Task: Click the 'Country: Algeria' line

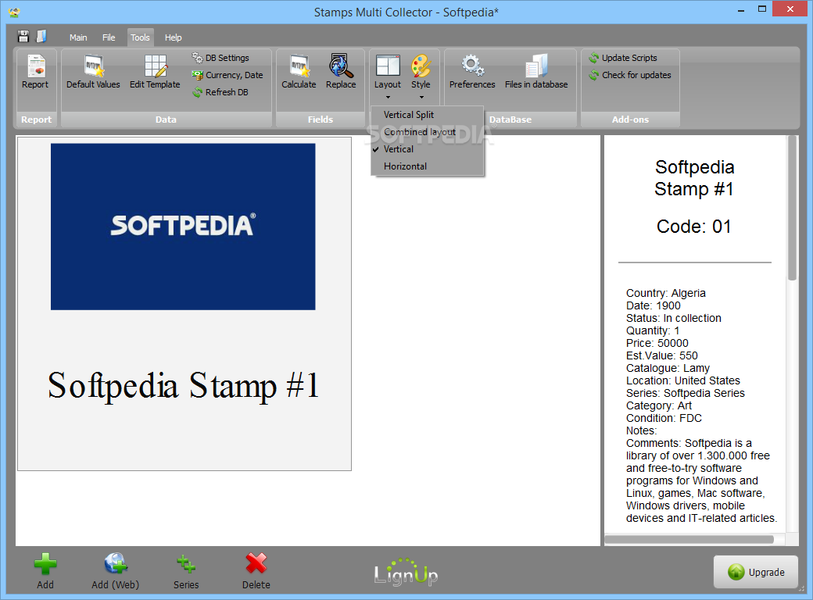Action: (665, 293)
